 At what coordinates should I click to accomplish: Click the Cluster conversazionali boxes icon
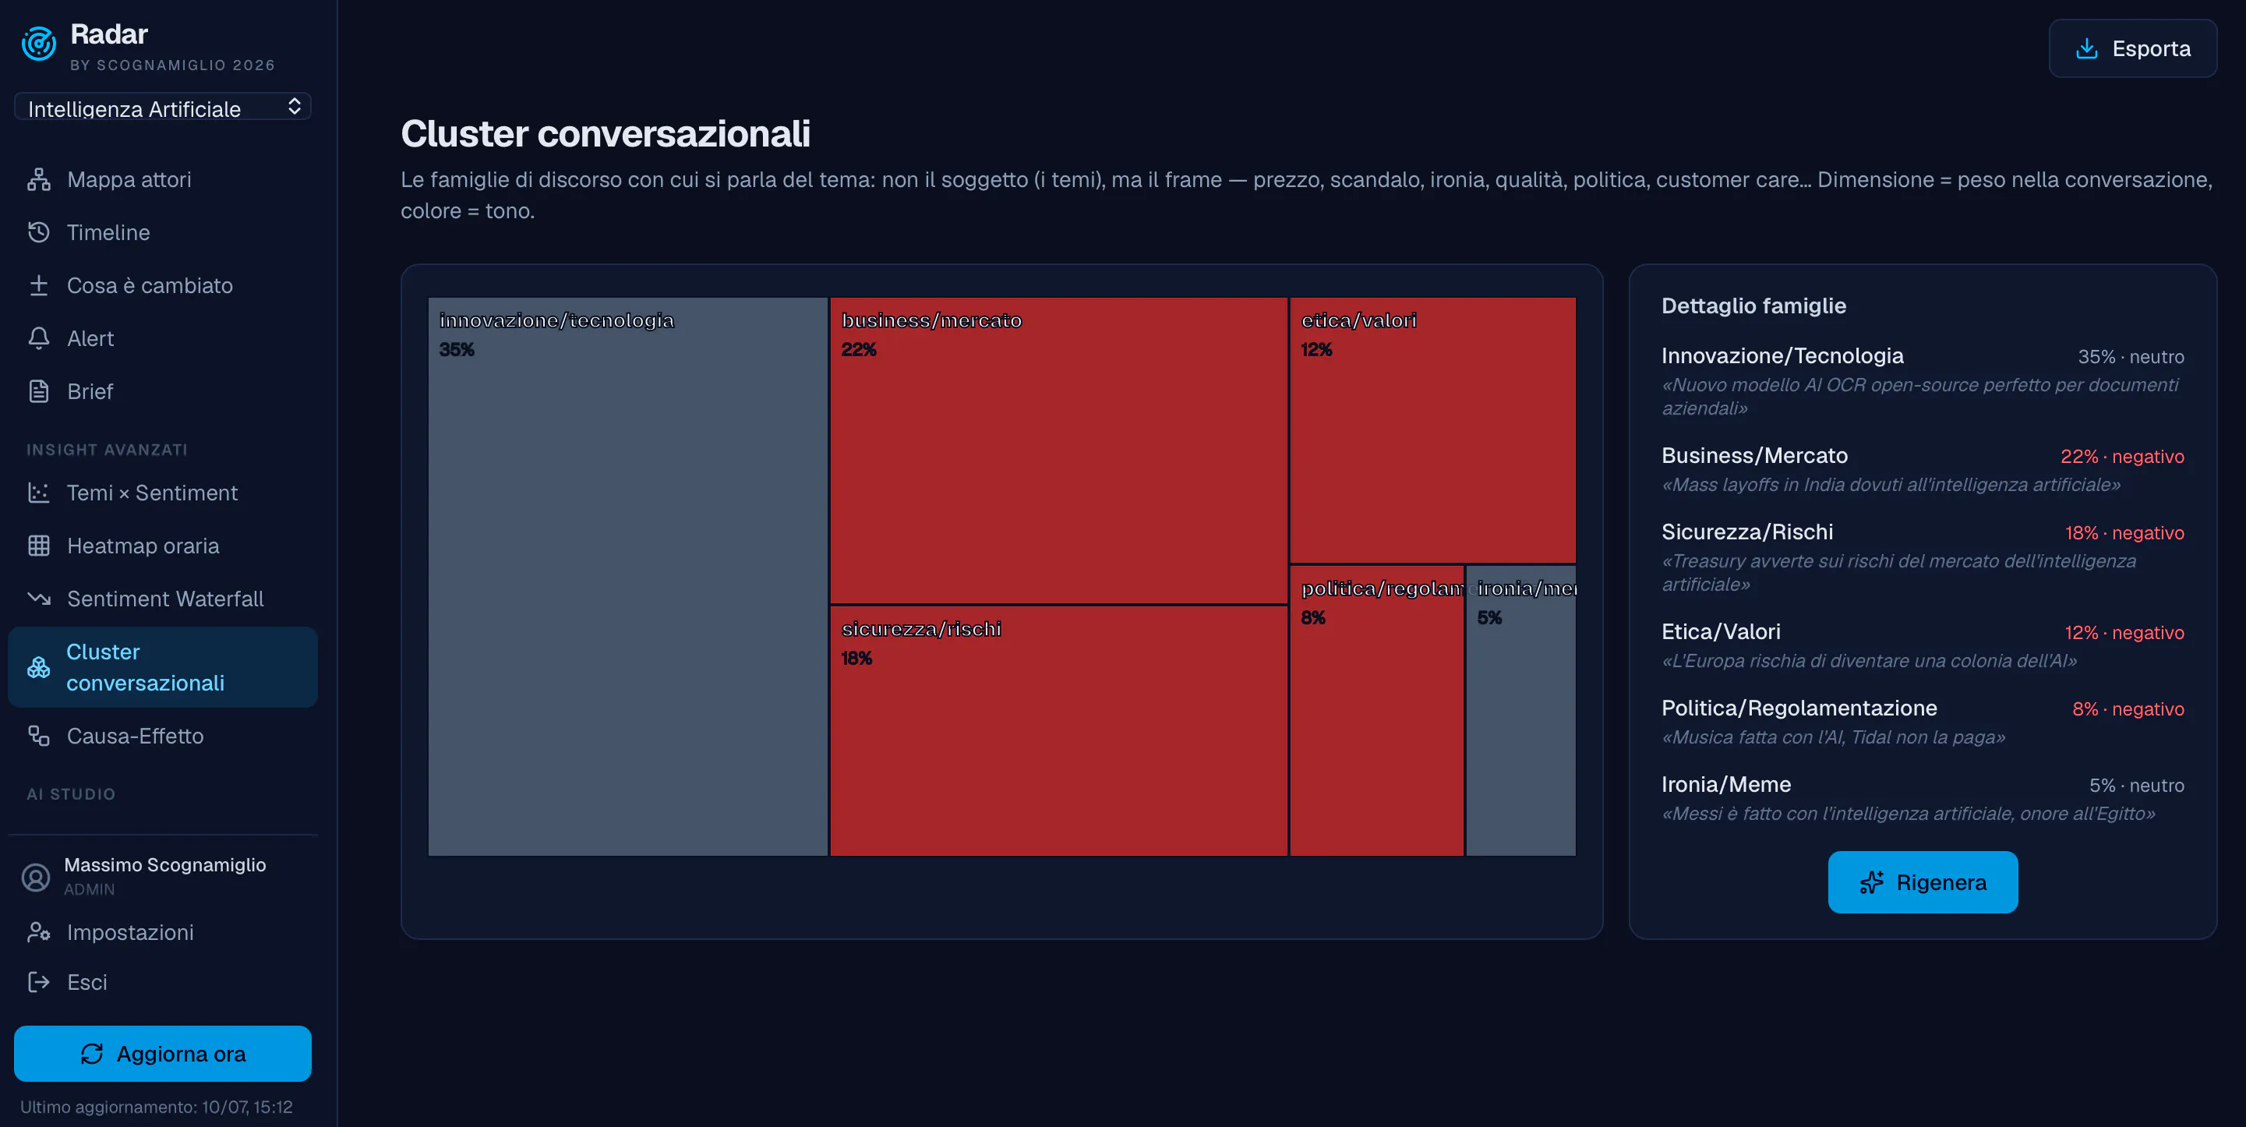(x=38, y=667)
